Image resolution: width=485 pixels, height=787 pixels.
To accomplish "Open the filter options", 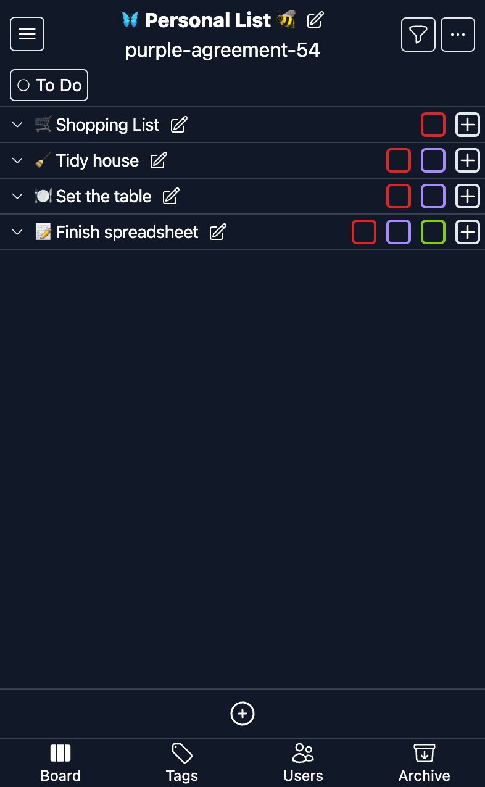I will tap(418, 35).
